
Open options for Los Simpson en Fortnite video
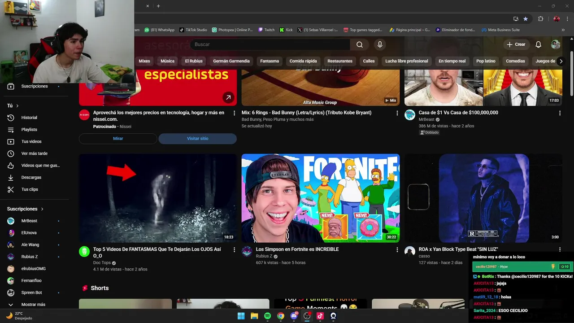tap(397, 249)
